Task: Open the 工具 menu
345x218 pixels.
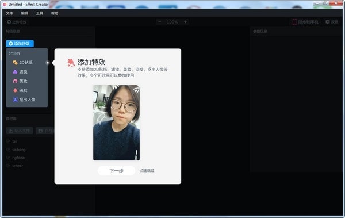Action: tap(40, 13)
